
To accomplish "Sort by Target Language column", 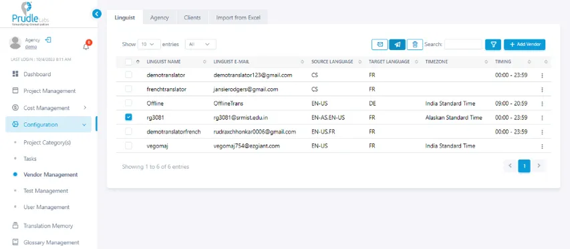I will pos(394,61).
